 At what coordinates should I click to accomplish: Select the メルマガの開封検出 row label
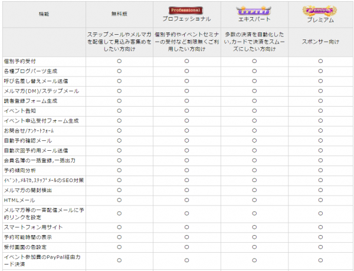click(x=28, y=190)
